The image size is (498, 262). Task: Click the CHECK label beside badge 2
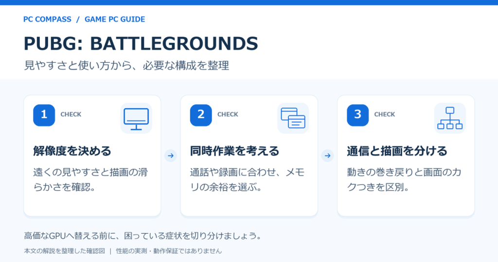pyautogui.click(x=228, y=114)
